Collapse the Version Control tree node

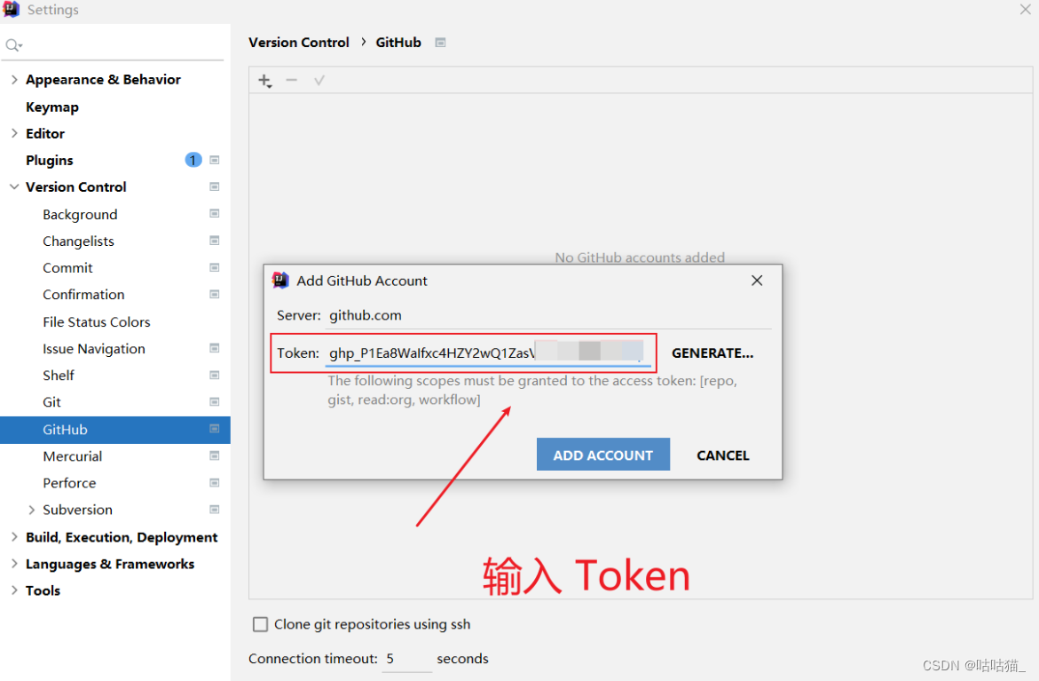point(14,187)
